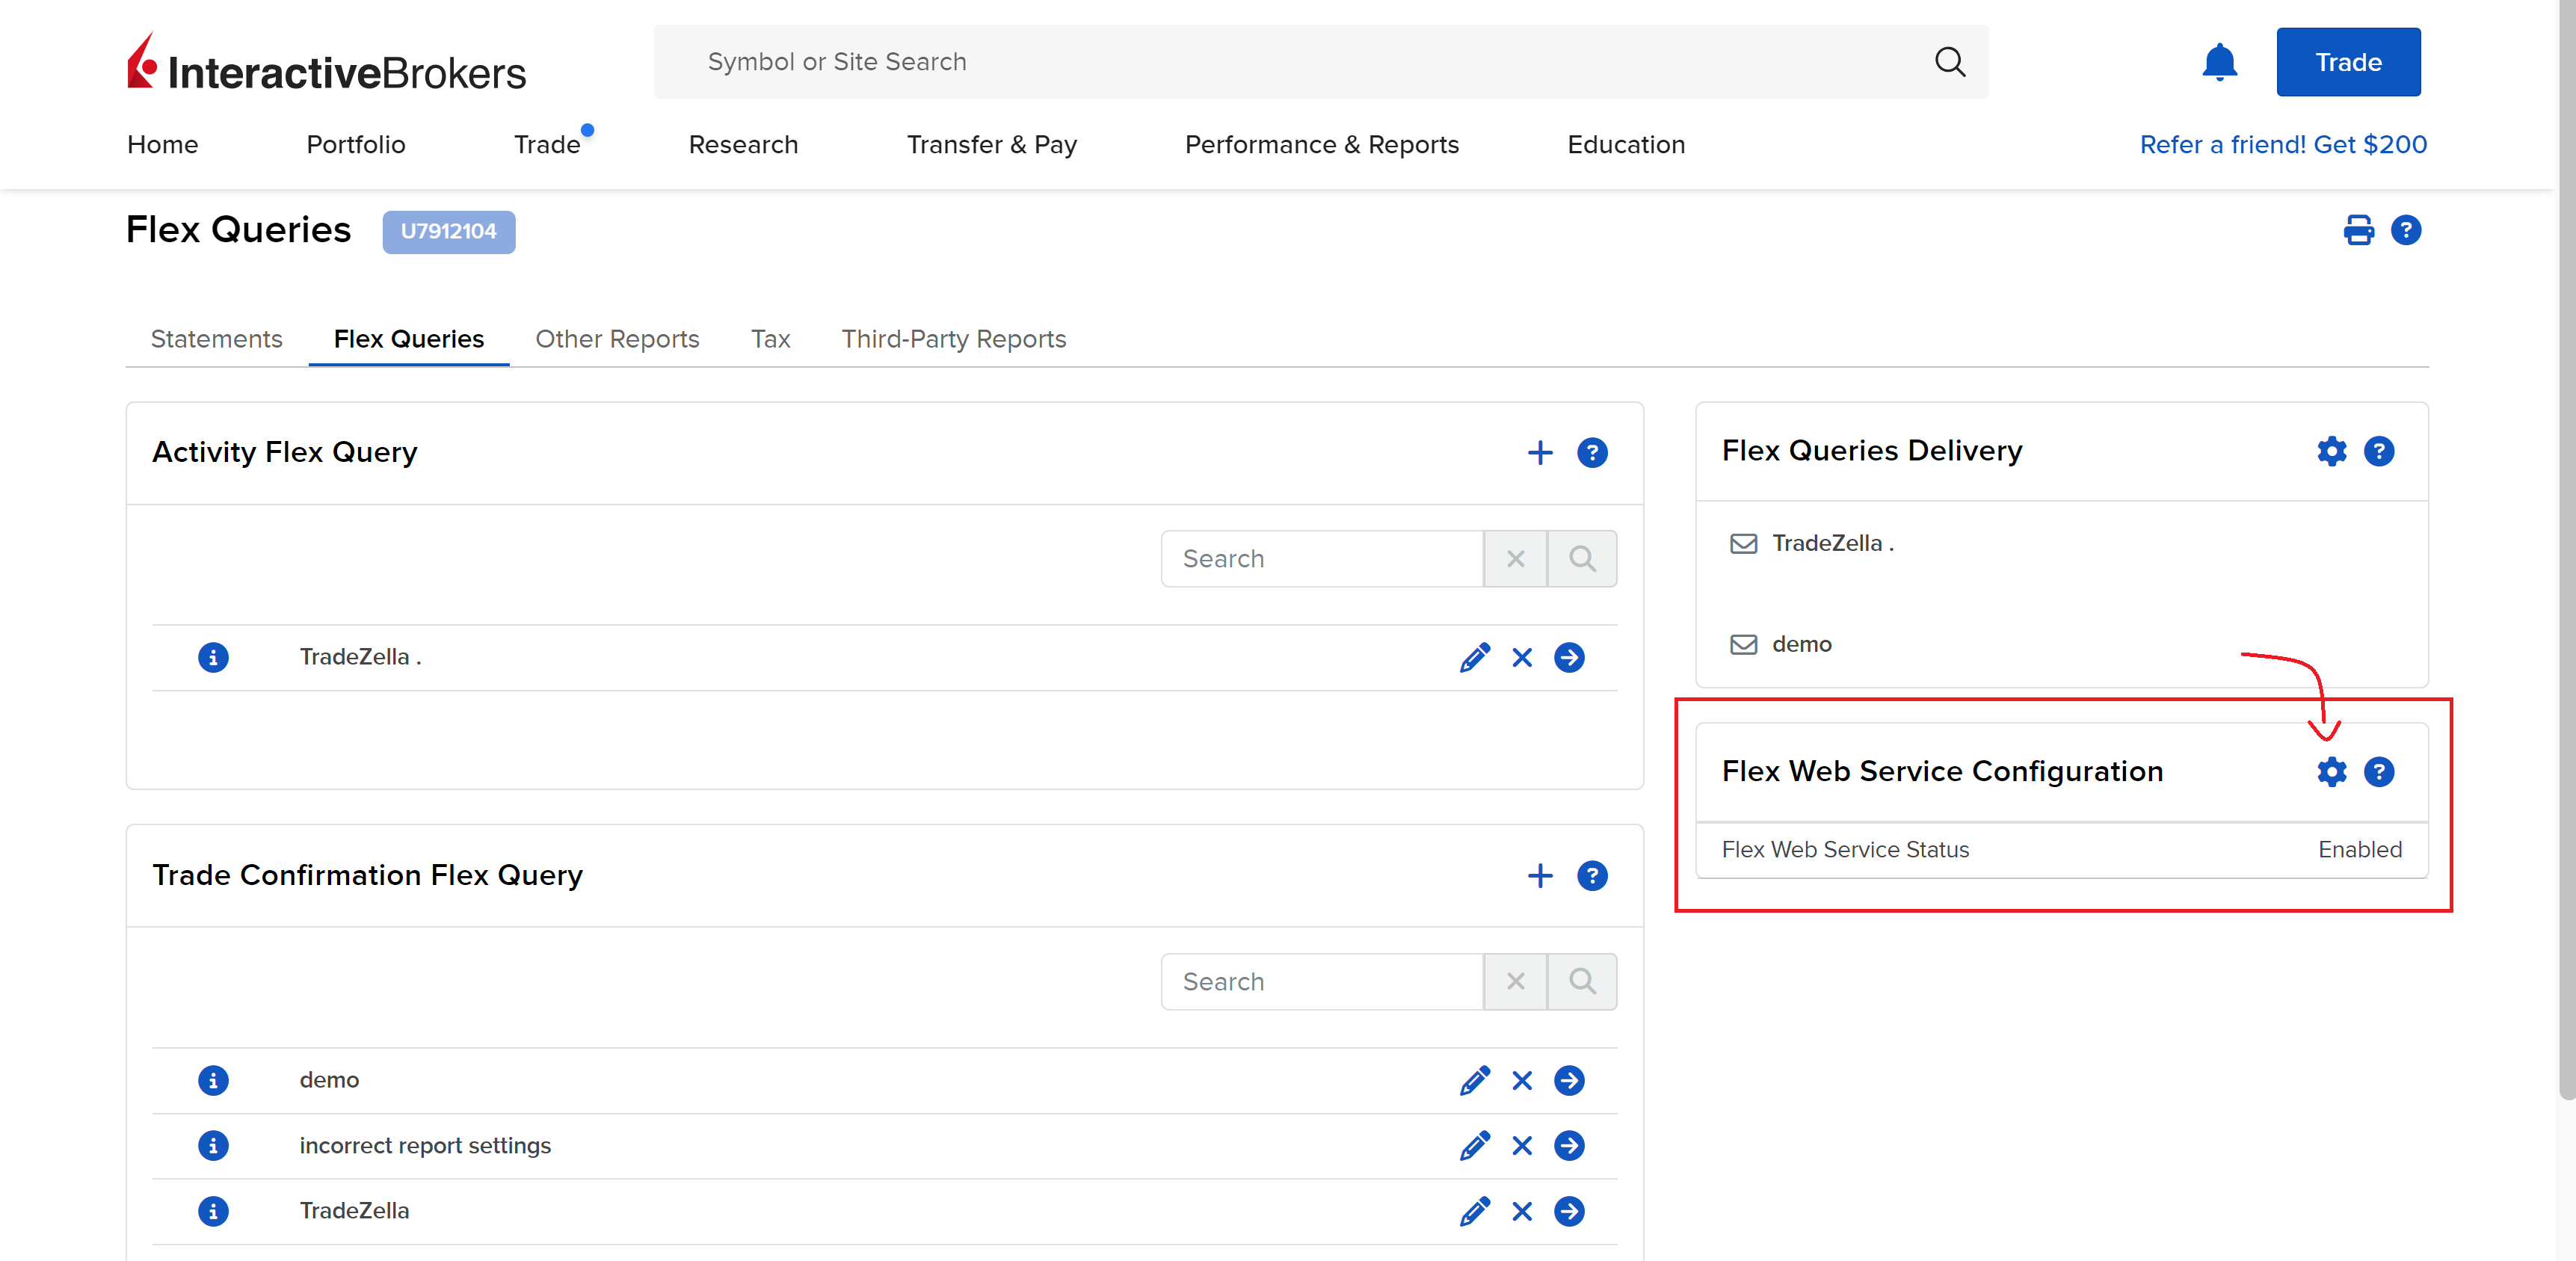Click the blue Trade button
This screenshot has width=2576, height=1261.
pos(2347,62)
